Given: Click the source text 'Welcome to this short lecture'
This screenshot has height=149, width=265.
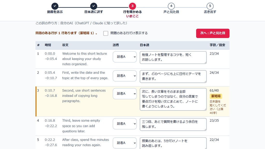Looking at the screenshot, I should coord(85,59).
